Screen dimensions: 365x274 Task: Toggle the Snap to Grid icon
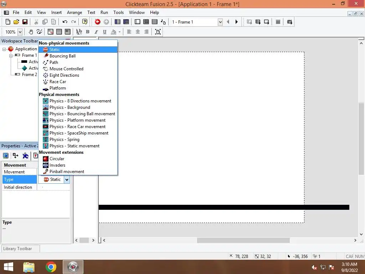tap(67, 32)
